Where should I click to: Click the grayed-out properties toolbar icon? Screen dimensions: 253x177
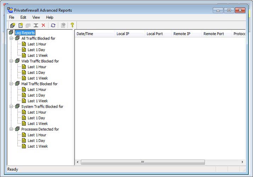tap(63, 25)
